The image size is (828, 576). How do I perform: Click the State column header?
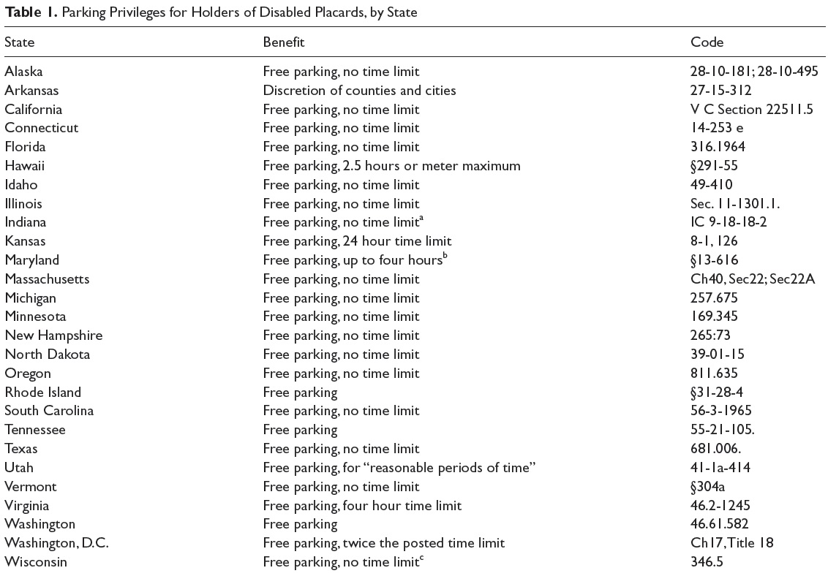point(19,42)
